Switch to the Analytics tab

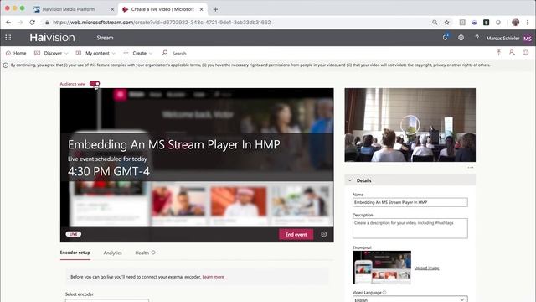pos(112,253)
